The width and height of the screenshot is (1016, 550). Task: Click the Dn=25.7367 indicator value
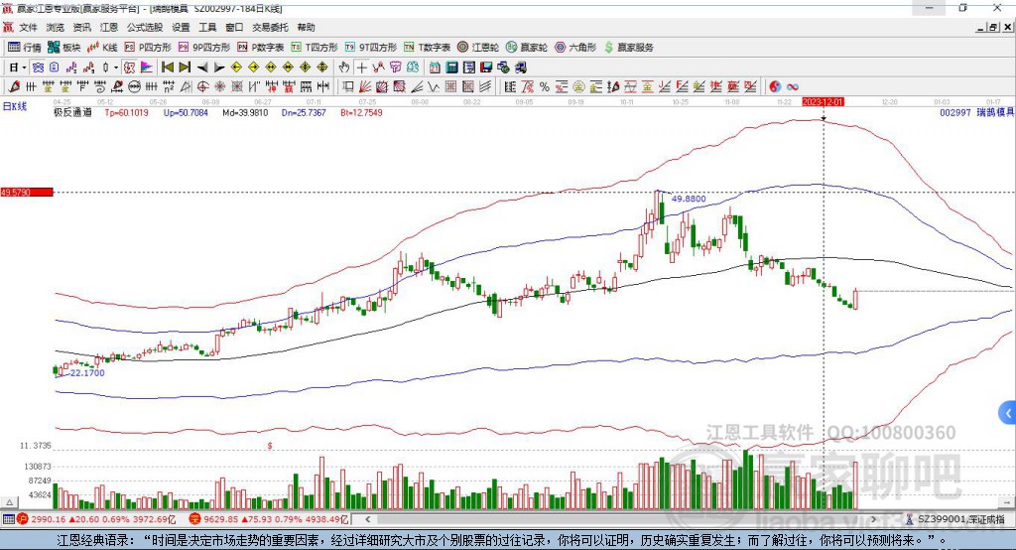pyautogui.click(x=304, y=112)
